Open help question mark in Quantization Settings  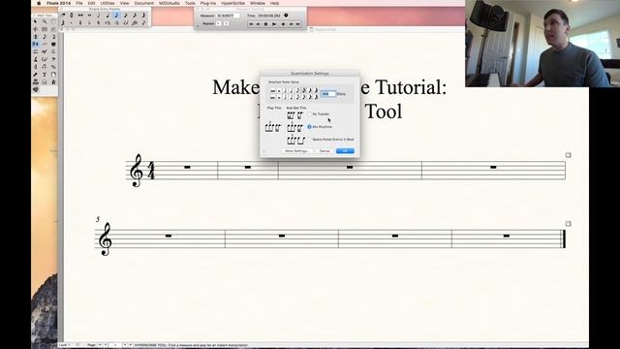point(263,151)
